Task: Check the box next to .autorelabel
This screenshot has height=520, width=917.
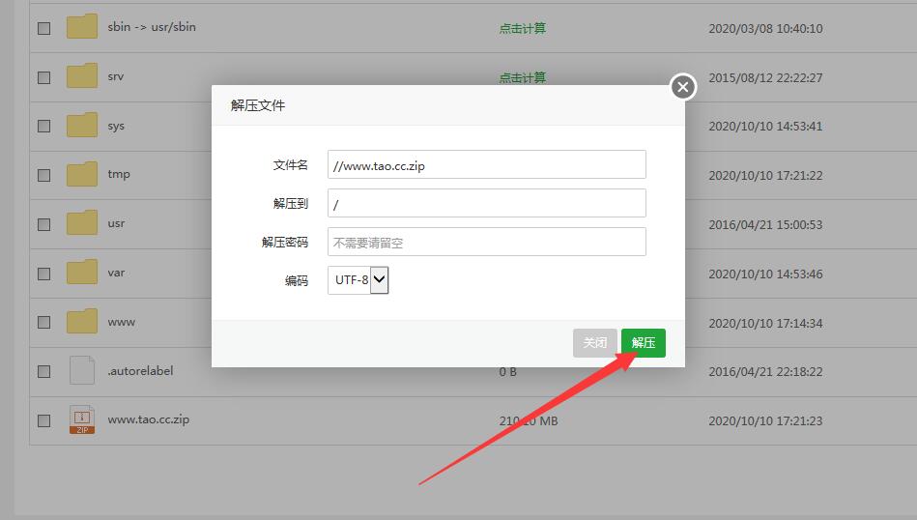Action: pyautogui.click(x=43, y=371)
